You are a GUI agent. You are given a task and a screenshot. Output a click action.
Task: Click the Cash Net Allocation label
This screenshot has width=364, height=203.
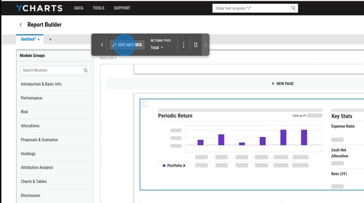click(340, 153)
